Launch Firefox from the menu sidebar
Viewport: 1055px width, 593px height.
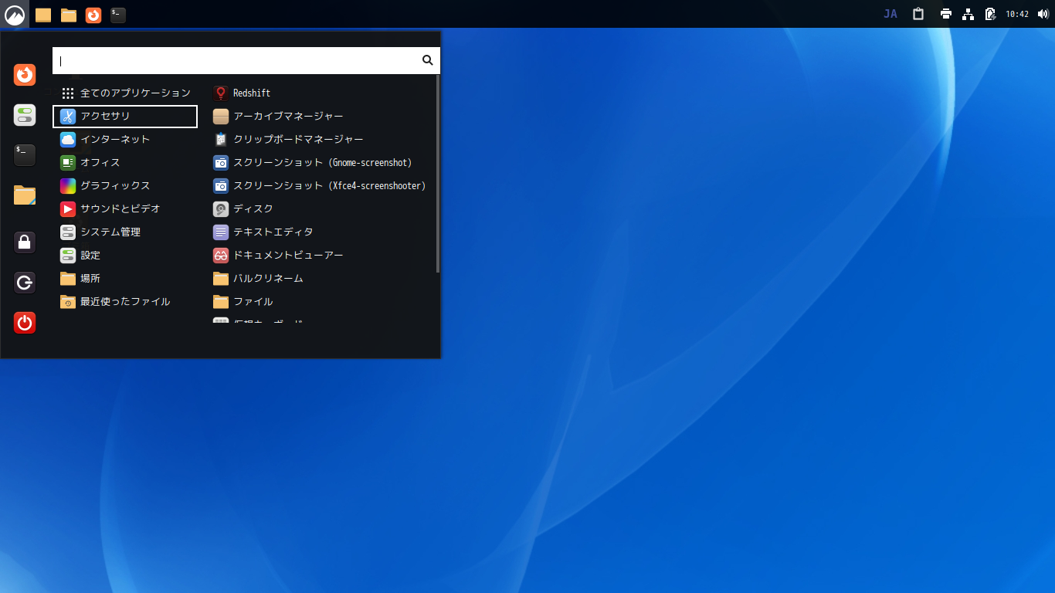point(25,75)
